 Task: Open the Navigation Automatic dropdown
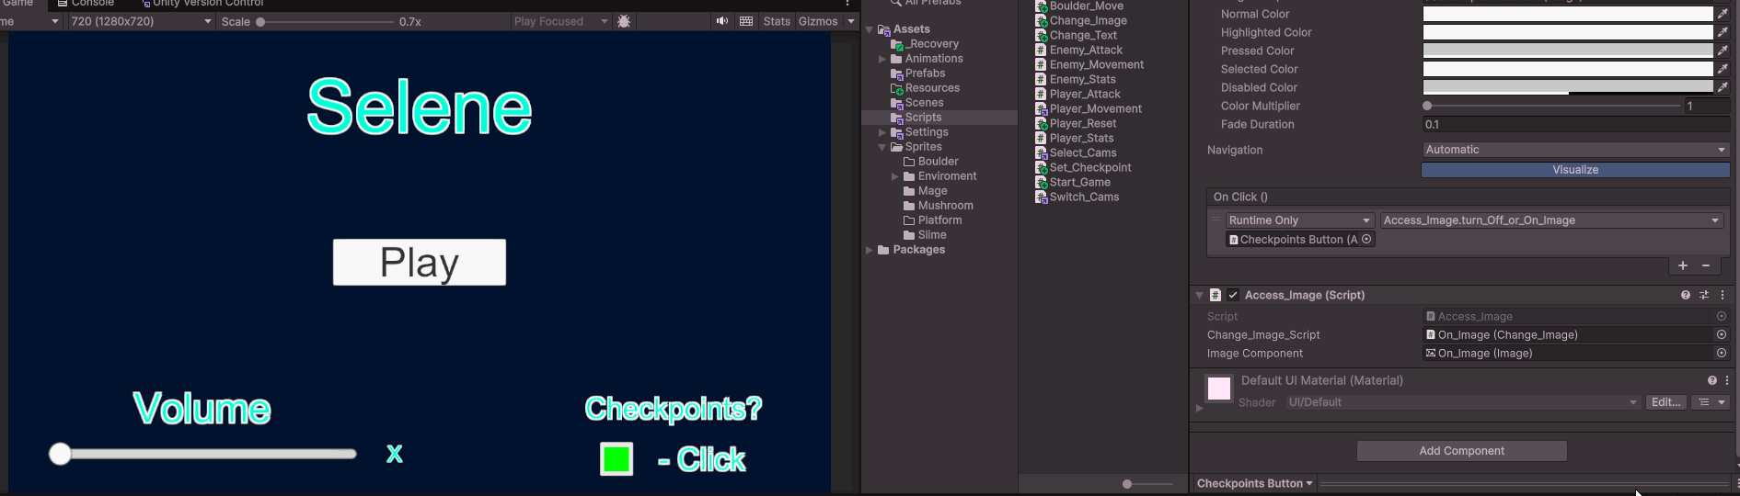(x=1575, y=150)
